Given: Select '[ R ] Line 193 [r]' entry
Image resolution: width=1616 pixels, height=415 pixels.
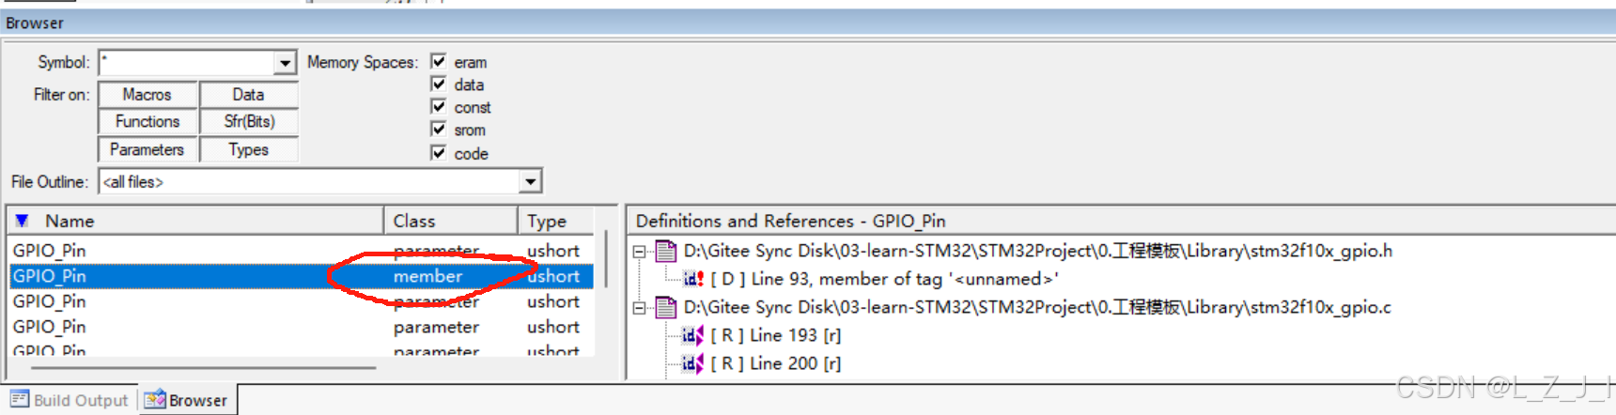Looking at the screenshot, I should (x=776, y=335).
